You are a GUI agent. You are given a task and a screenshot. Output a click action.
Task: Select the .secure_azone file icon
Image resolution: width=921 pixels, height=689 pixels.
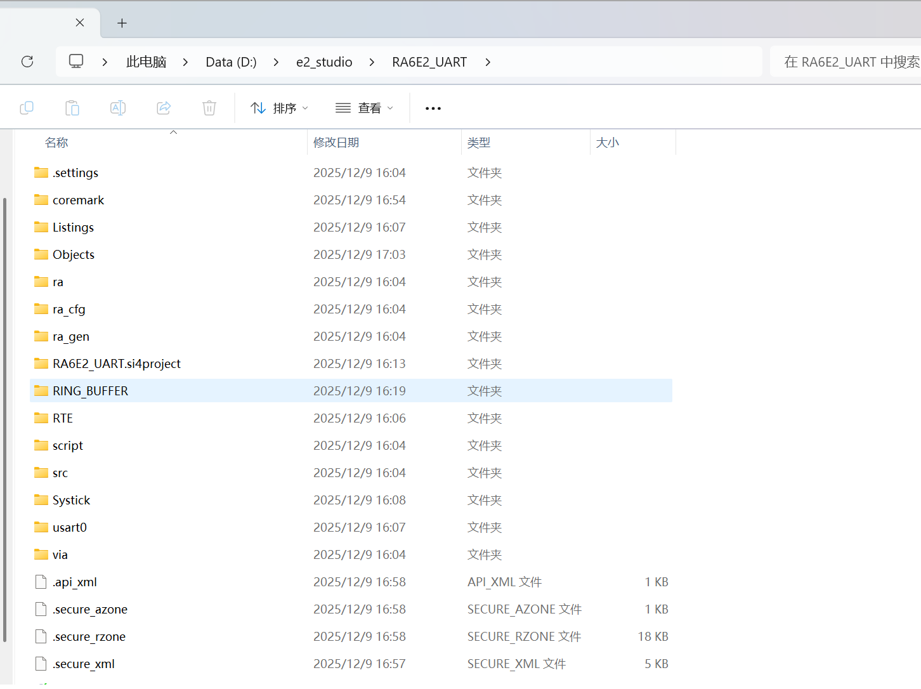(x=41, y=609)
